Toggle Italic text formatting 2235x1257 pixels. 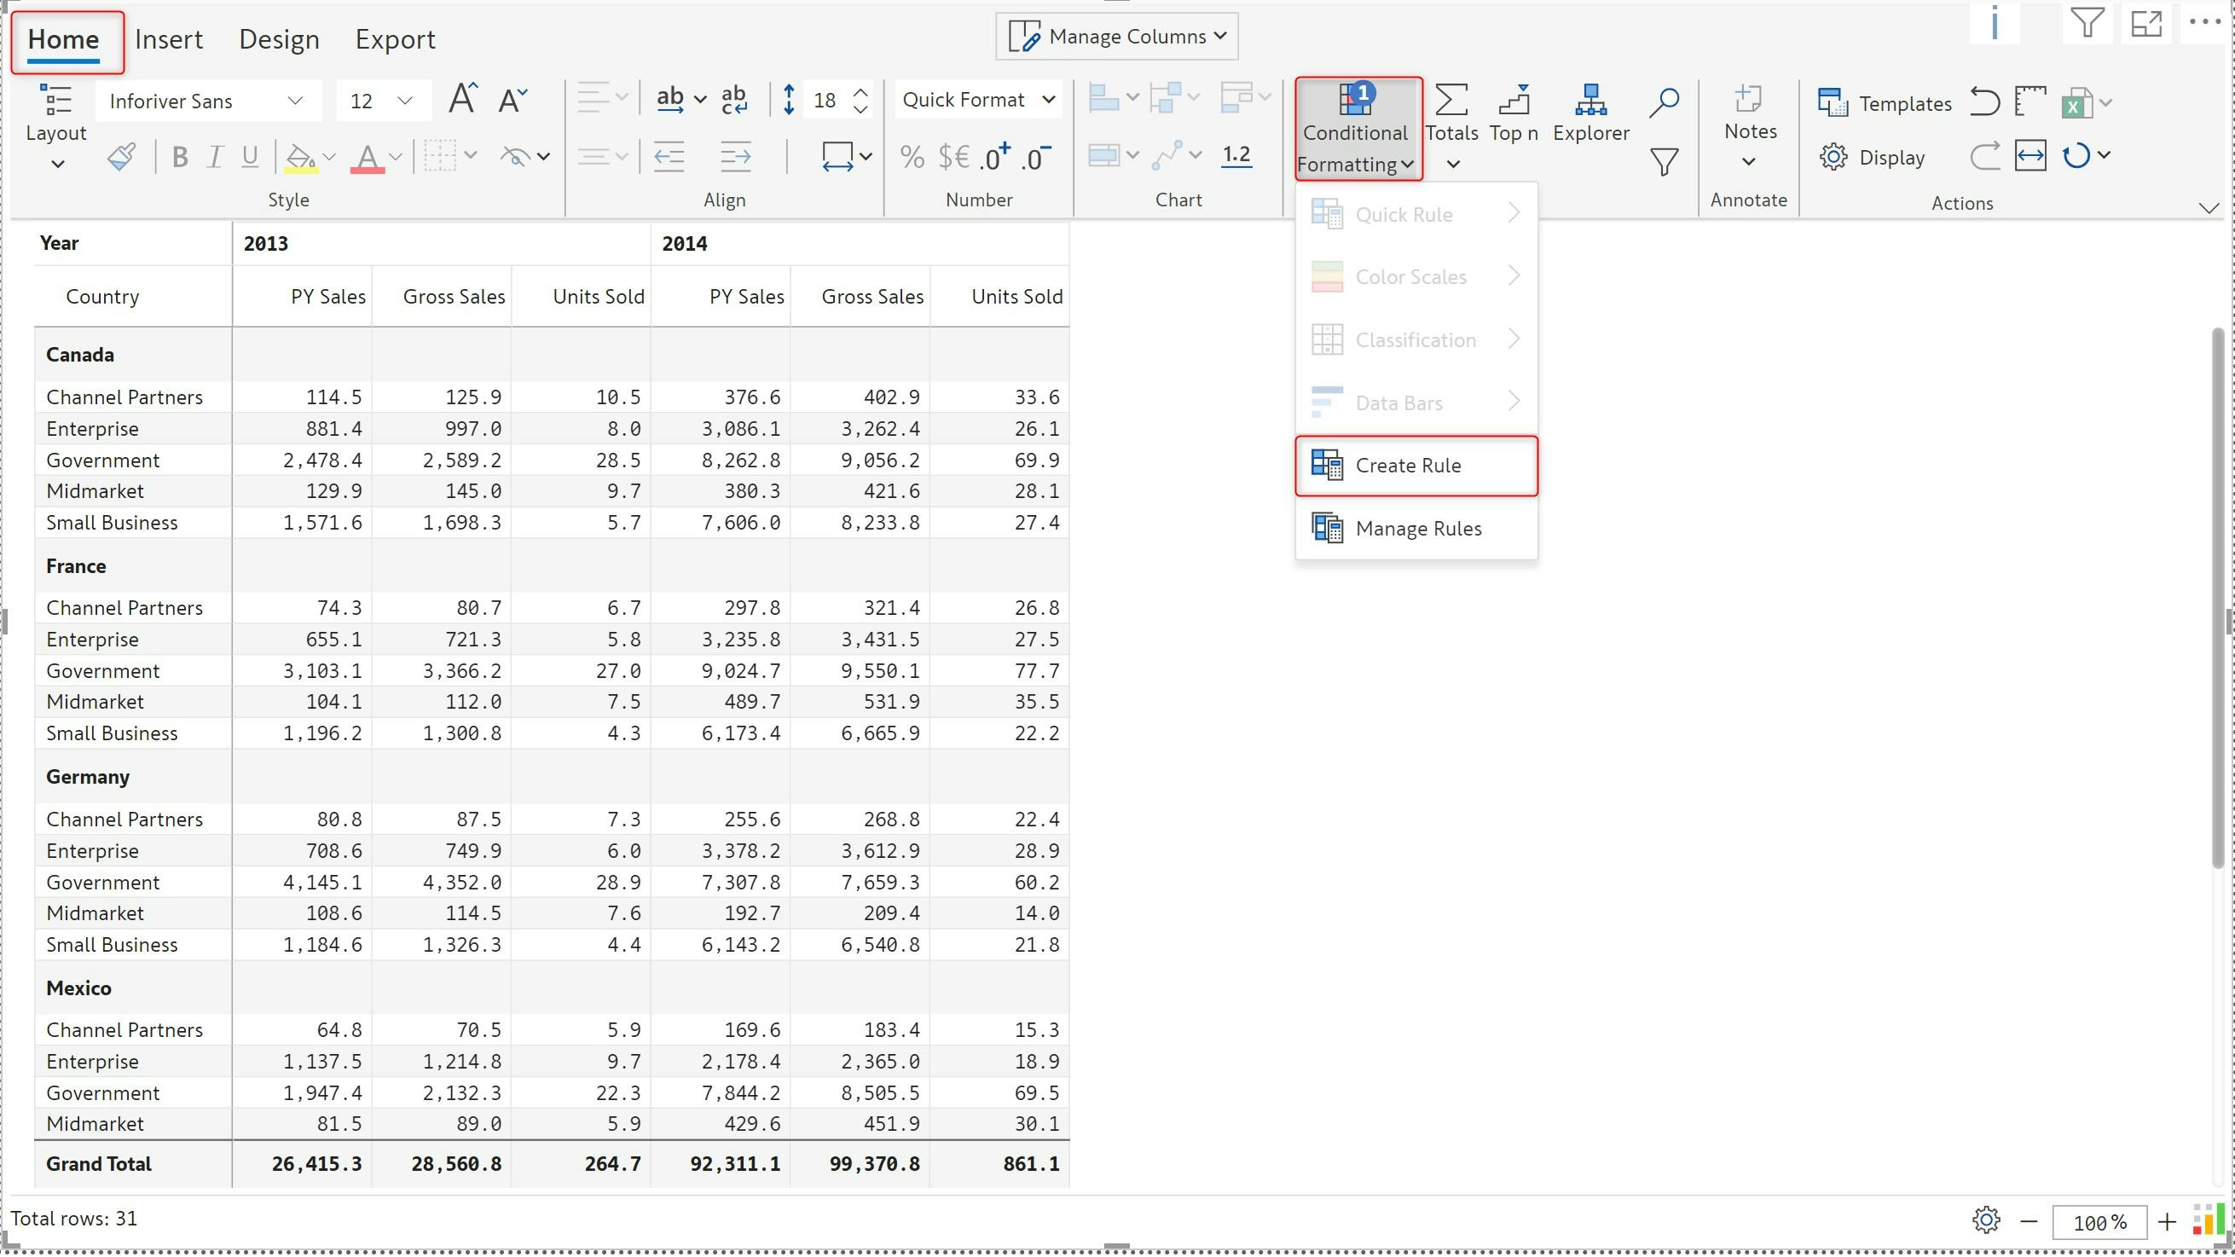[214, 157]
